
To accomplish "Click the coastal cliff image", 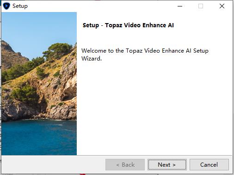I will [x=39, y=84].
